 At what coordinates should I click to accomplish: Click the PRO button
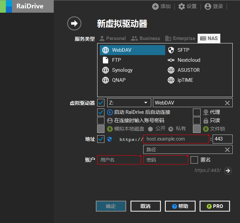click(x=215, y=206)
